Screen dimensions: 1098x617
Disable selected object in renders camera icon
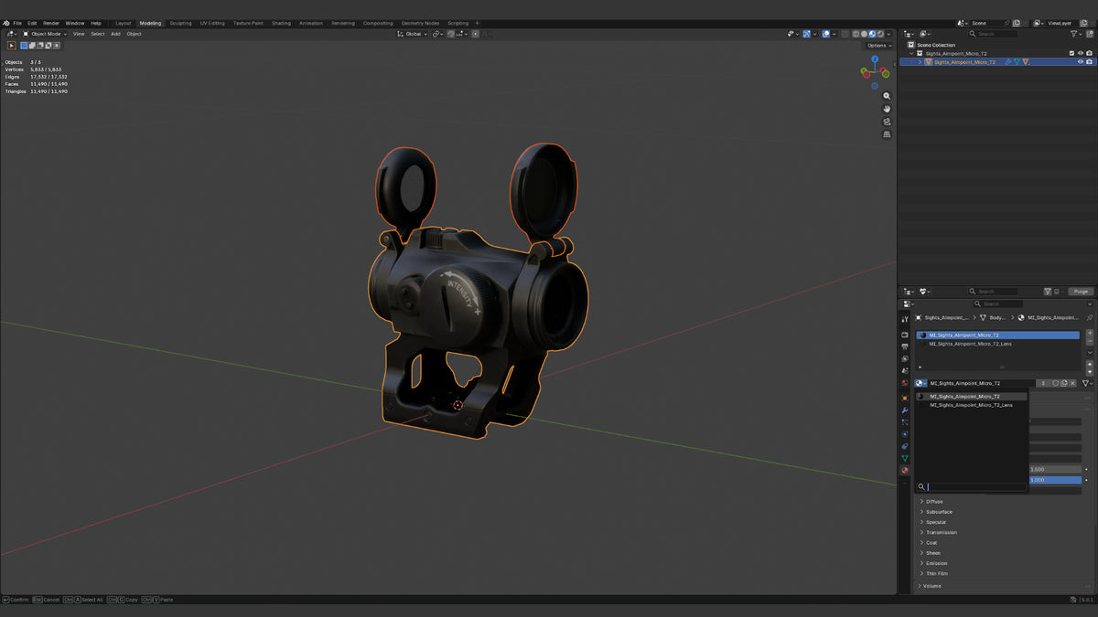(1089, 62)
